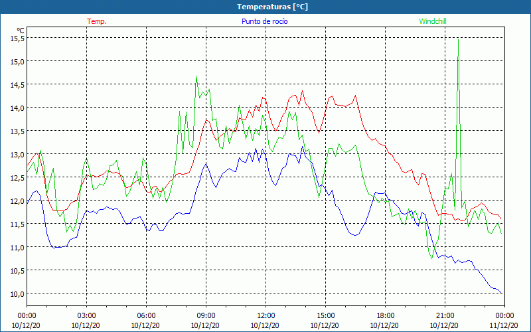Click the green Windchill spike peak near 21:40
Screen dimensions: 531x332
[x=458, y=40]
